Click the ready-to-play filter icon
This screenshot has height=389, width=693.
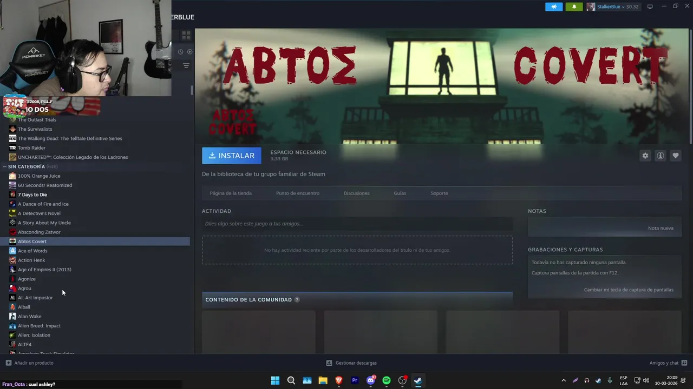tap(189, 52)
